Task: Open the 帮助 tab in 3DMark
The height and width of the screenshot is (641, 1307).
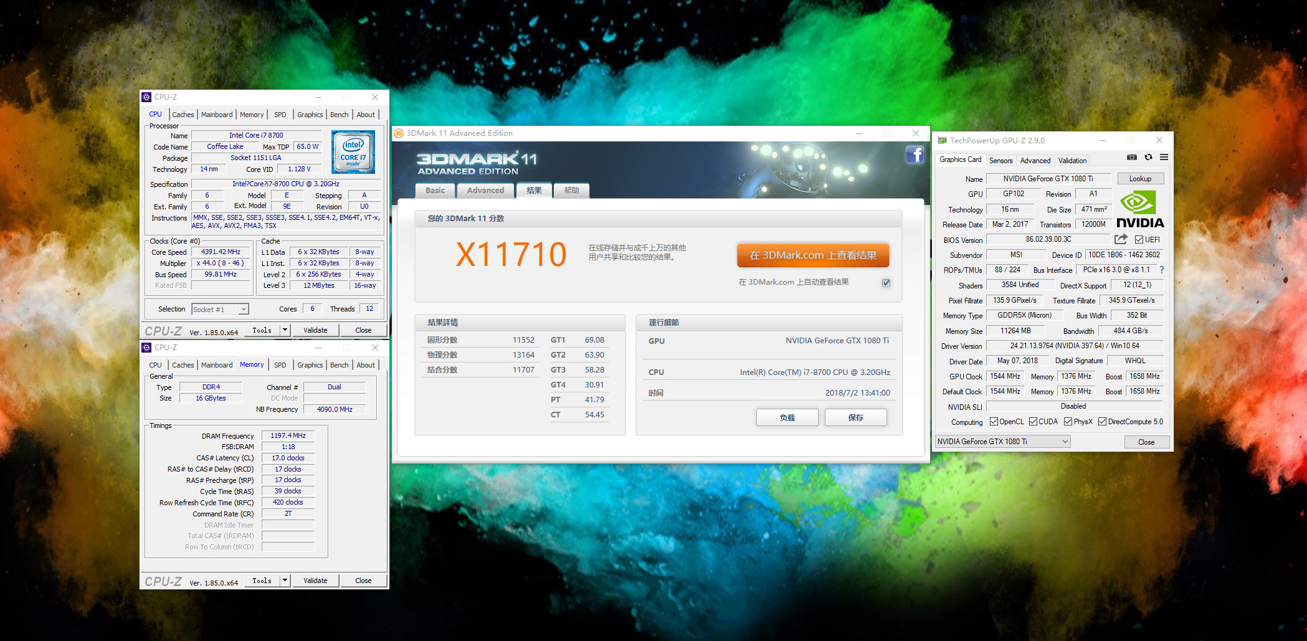Action: point(571,191)
